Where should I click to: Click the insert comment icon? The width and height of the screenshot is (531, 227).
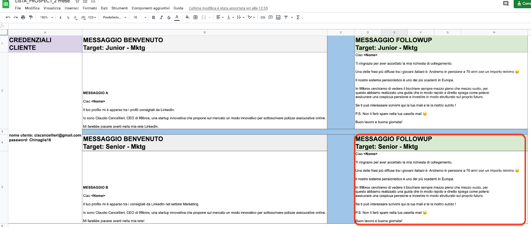click(270, 17)
